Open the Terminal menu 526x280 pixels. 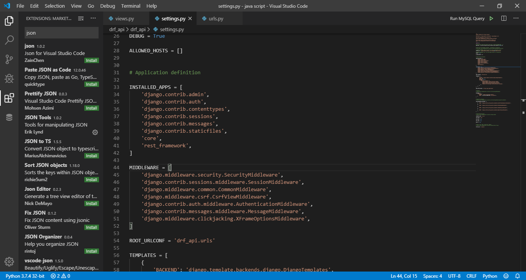(x=130, y=6)
